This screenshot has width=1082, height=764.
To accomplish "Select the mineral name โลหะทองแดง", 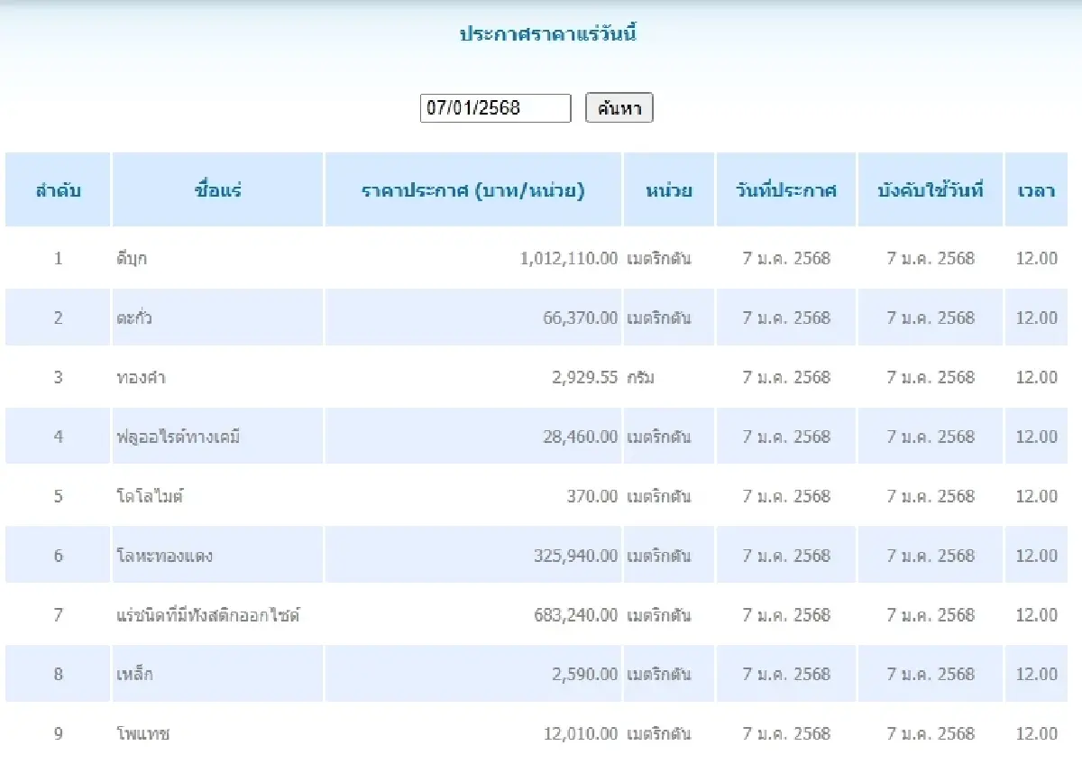I will pos(164,556).
